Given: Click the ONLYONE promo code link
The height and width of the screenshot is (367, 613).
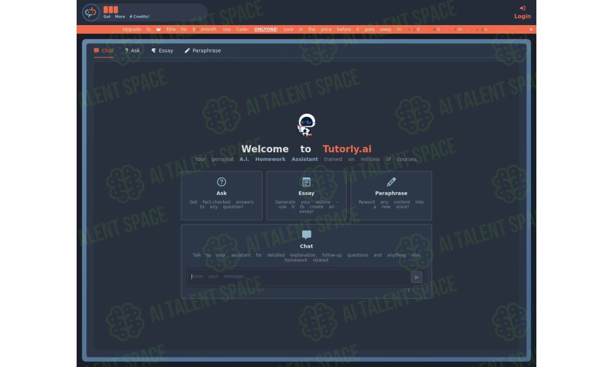Looking at the screenshot, I should tap(265, 29).
